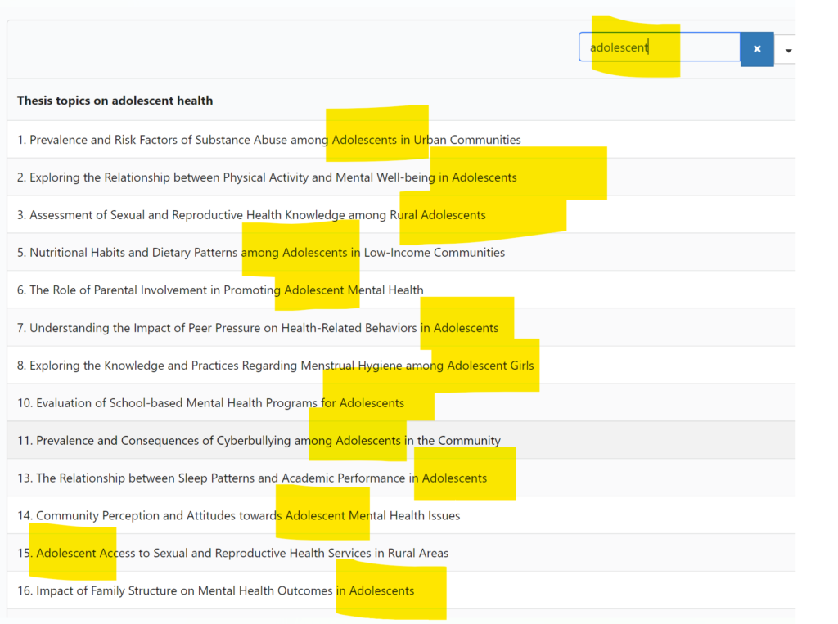838x624 pixels.
Task: Open the highlighted topic 11 on cyberbullying
Action: click(258, 440)
